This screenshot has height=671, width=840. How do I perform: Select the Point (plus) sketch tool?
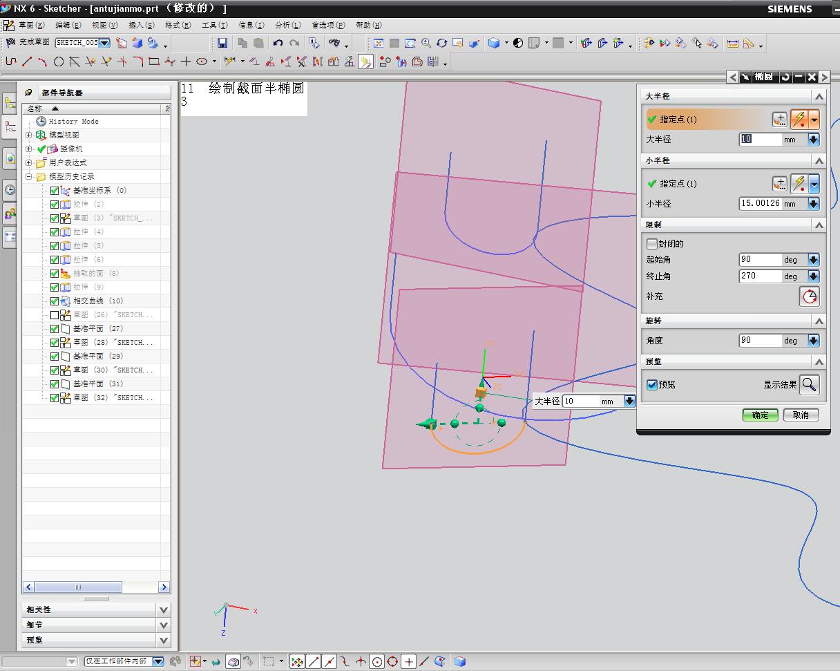[186, 62]
